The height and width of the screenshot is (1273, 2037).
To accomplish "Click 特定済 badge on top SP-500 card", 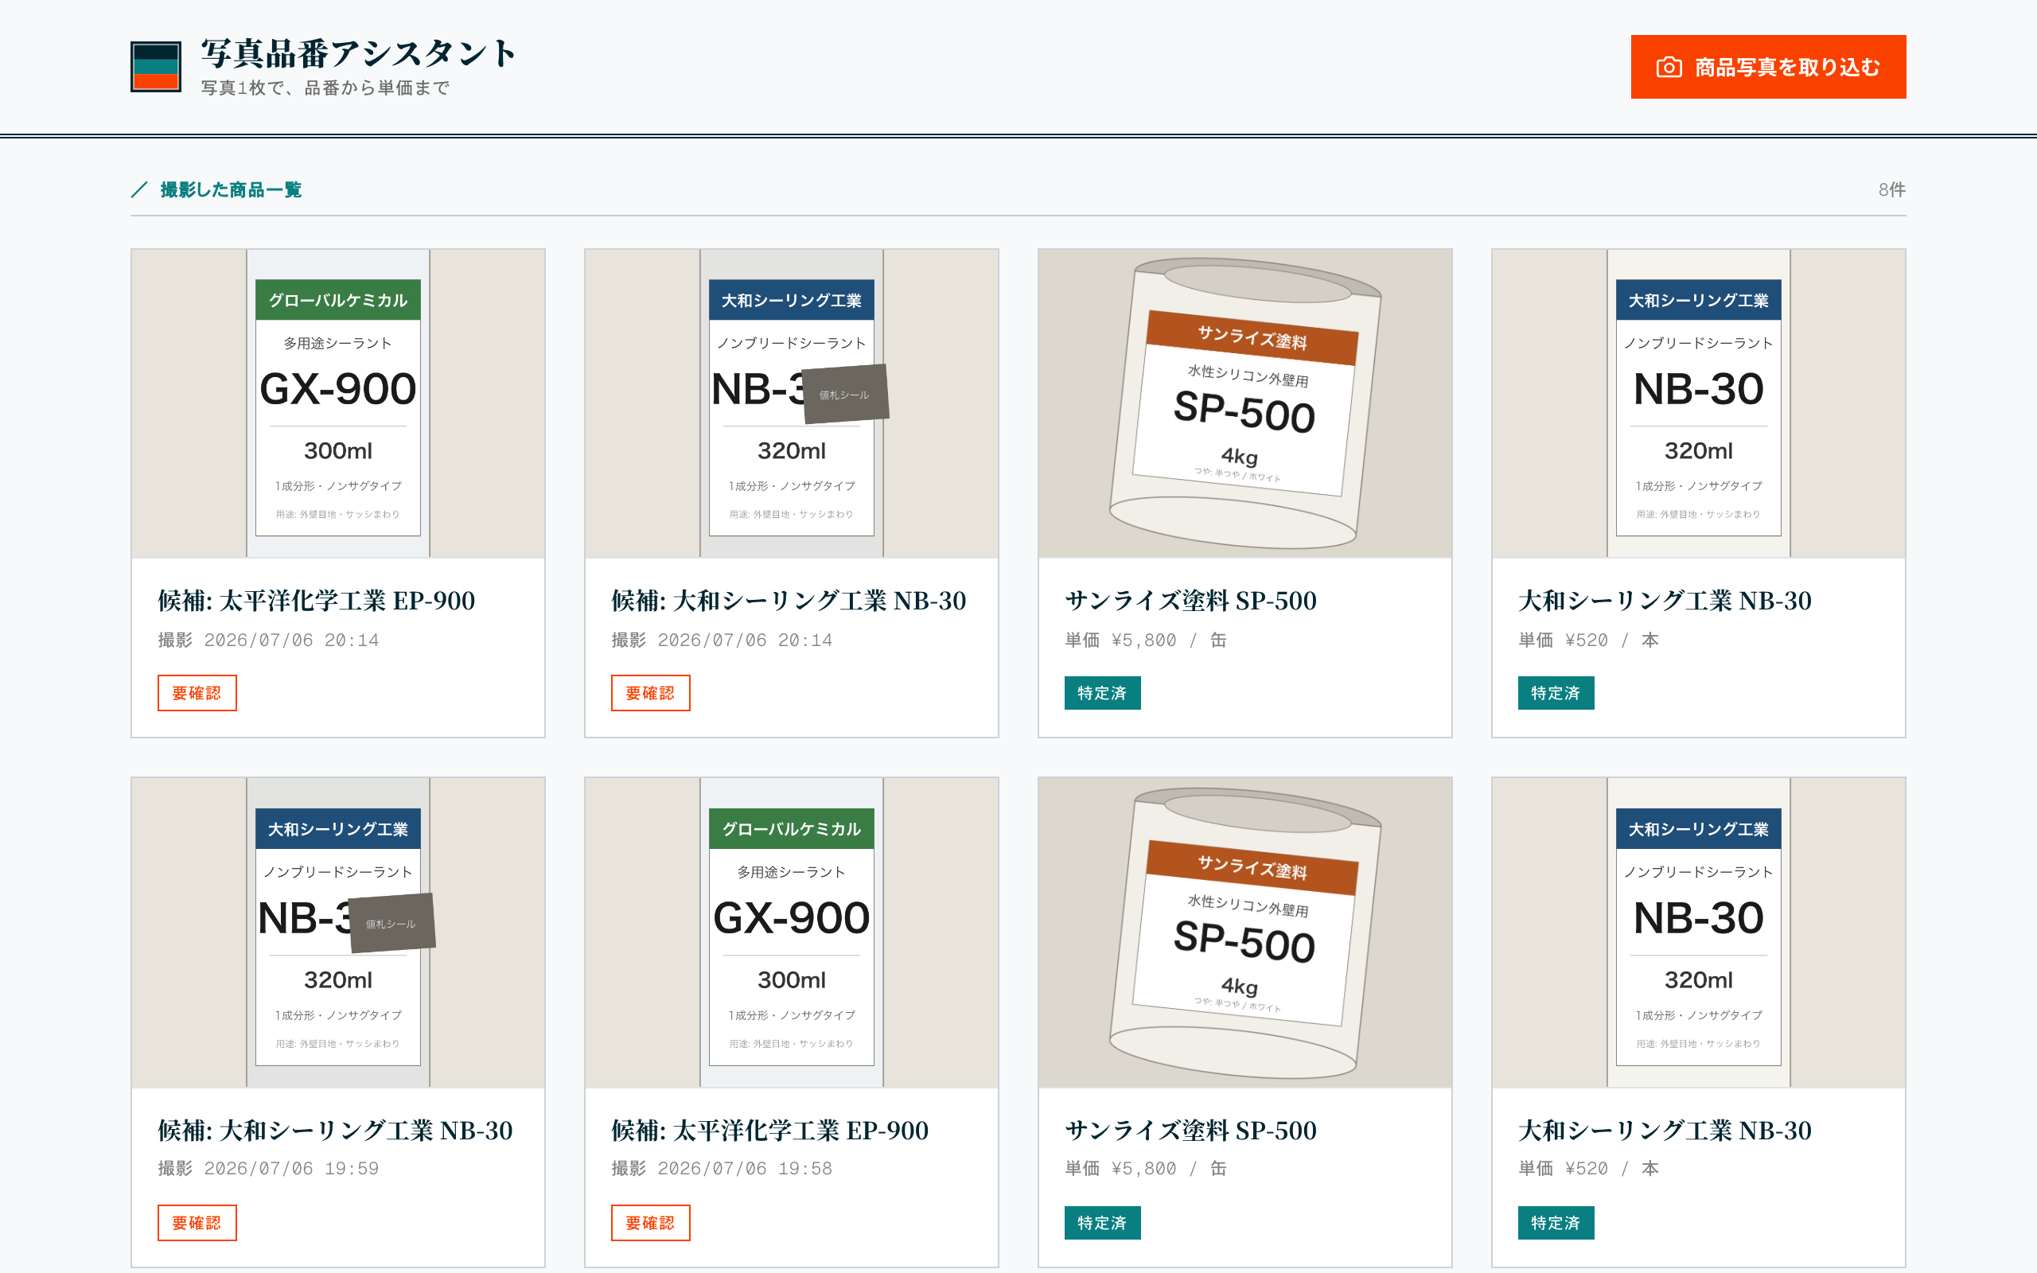I will (1103, 693).
